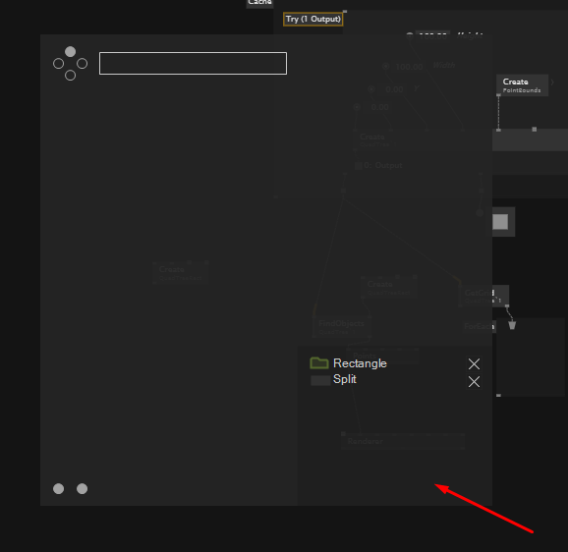The image size is (568, 552).
Task: Select the Try (1 Output) node
Action: click(x=312, y=20)
